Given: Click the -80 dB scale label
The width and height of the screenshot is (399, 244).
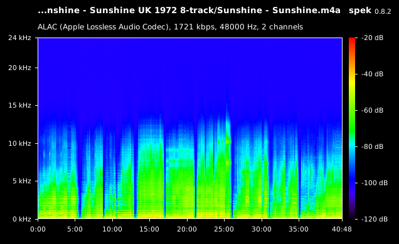Looking at the screenshot, I should [x=372, y=146].
